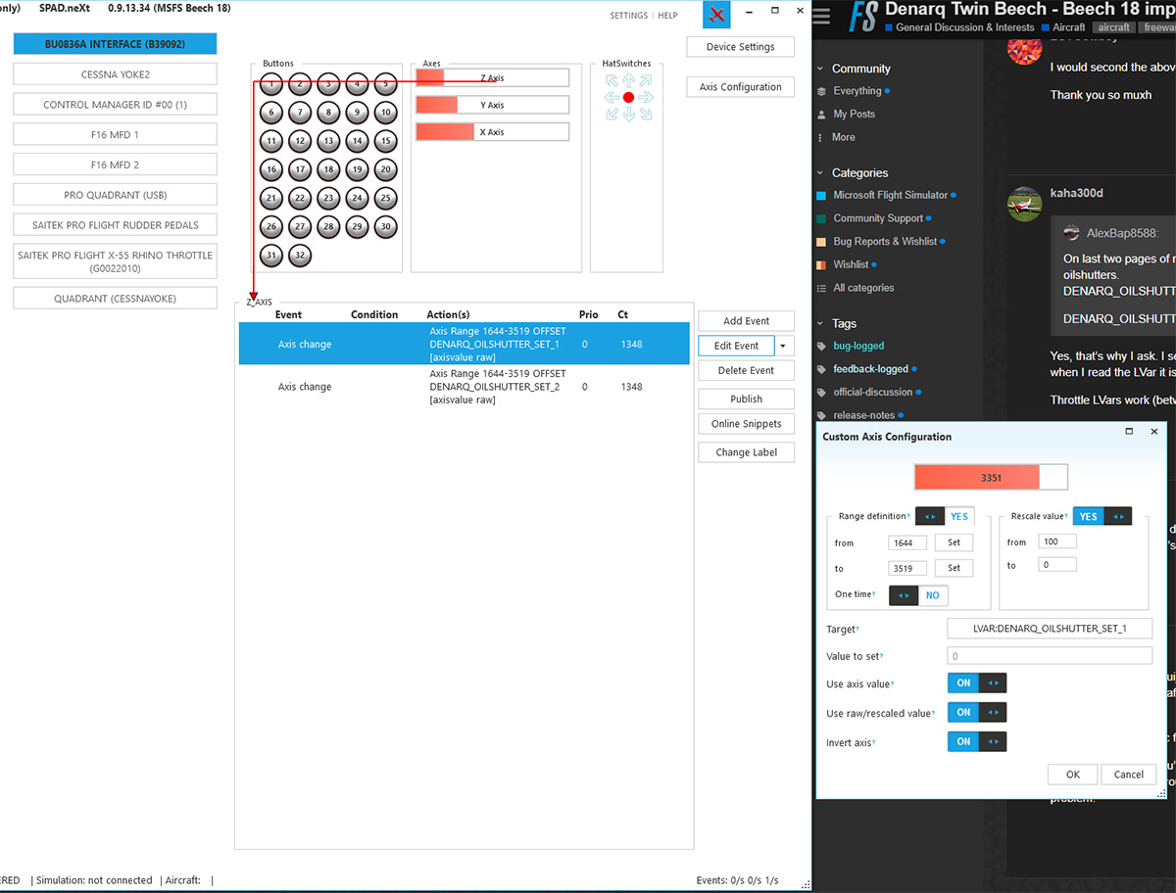Click the hat switch up arrow
This screenshot has height=893, width=1176.
tap(628, 79)
